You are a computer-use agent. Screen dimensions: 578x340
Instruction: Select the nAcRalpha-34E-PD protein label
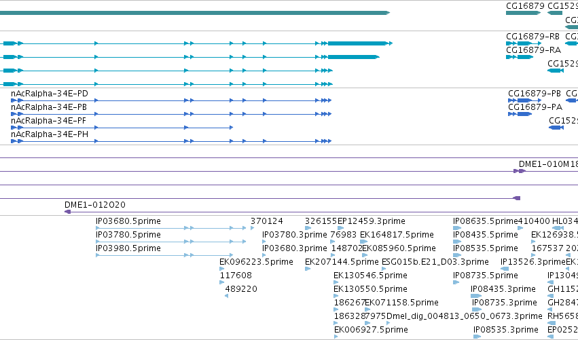pyautogui.click(x=50, y=94)
